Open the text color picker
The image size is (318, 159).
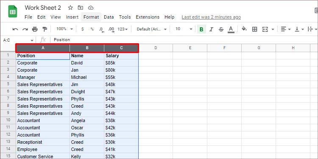click(x=231, y=29)
